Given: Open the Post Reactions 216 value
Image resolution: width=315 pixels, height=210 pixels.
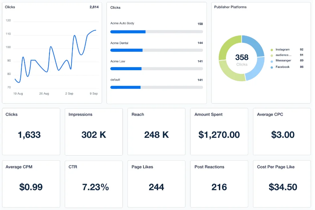Looking at the screenshot, I should 219,187.
